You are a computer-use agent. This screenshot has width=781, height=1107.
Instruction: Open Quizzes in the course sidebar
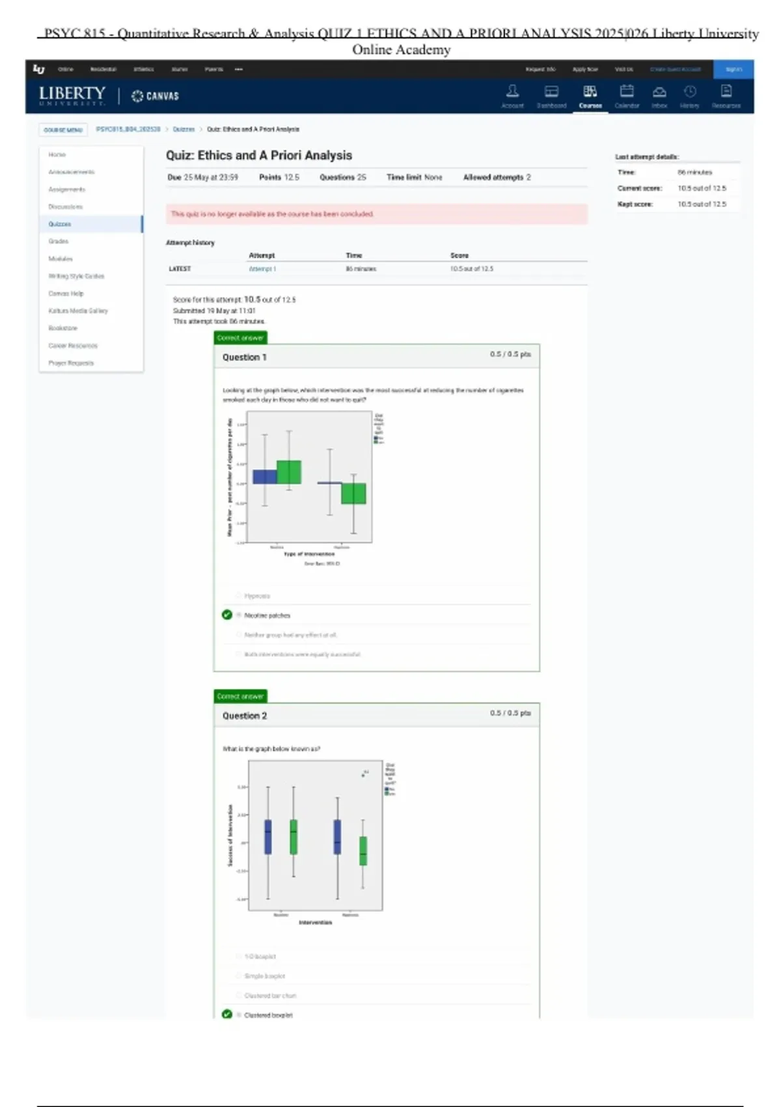60,224
